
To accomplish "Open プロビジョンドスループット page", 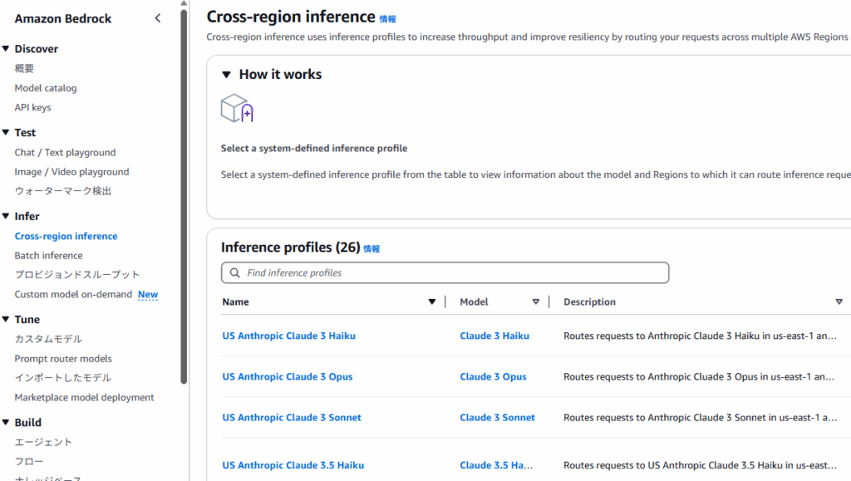I will pyautogui.click(x=77, y=274).
